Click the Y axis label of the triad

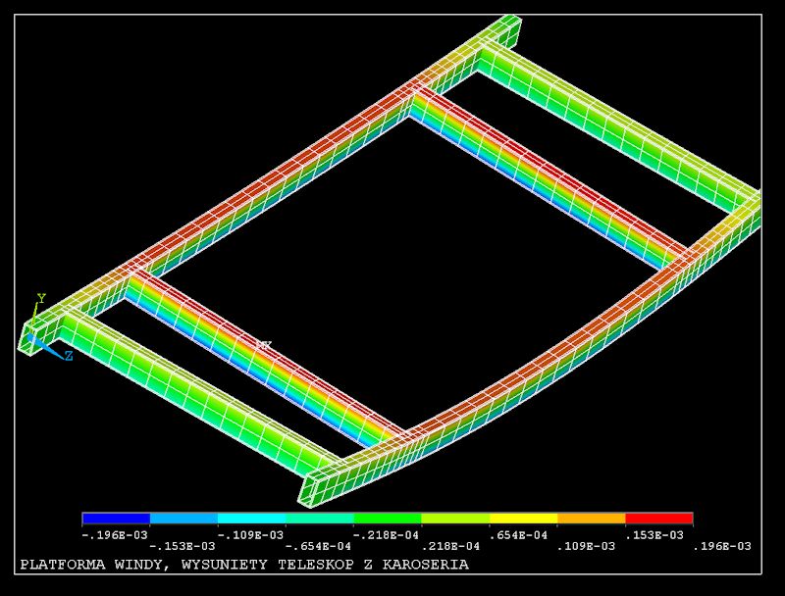[41, 299]
